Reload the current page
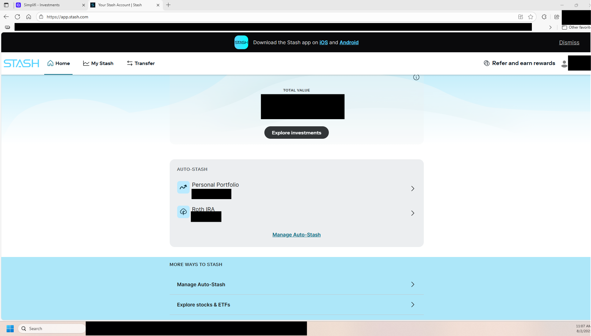 pos(17,17)
